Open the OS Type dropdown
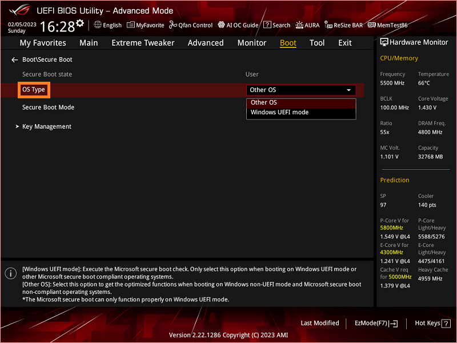The height and width of the screenshot is (343, 457). point(301,90)
